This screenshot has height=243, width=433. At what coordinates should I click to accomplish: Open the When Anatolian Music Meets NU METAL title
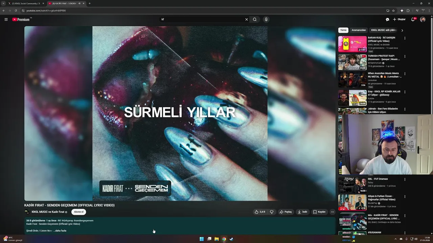coord(385,75)
